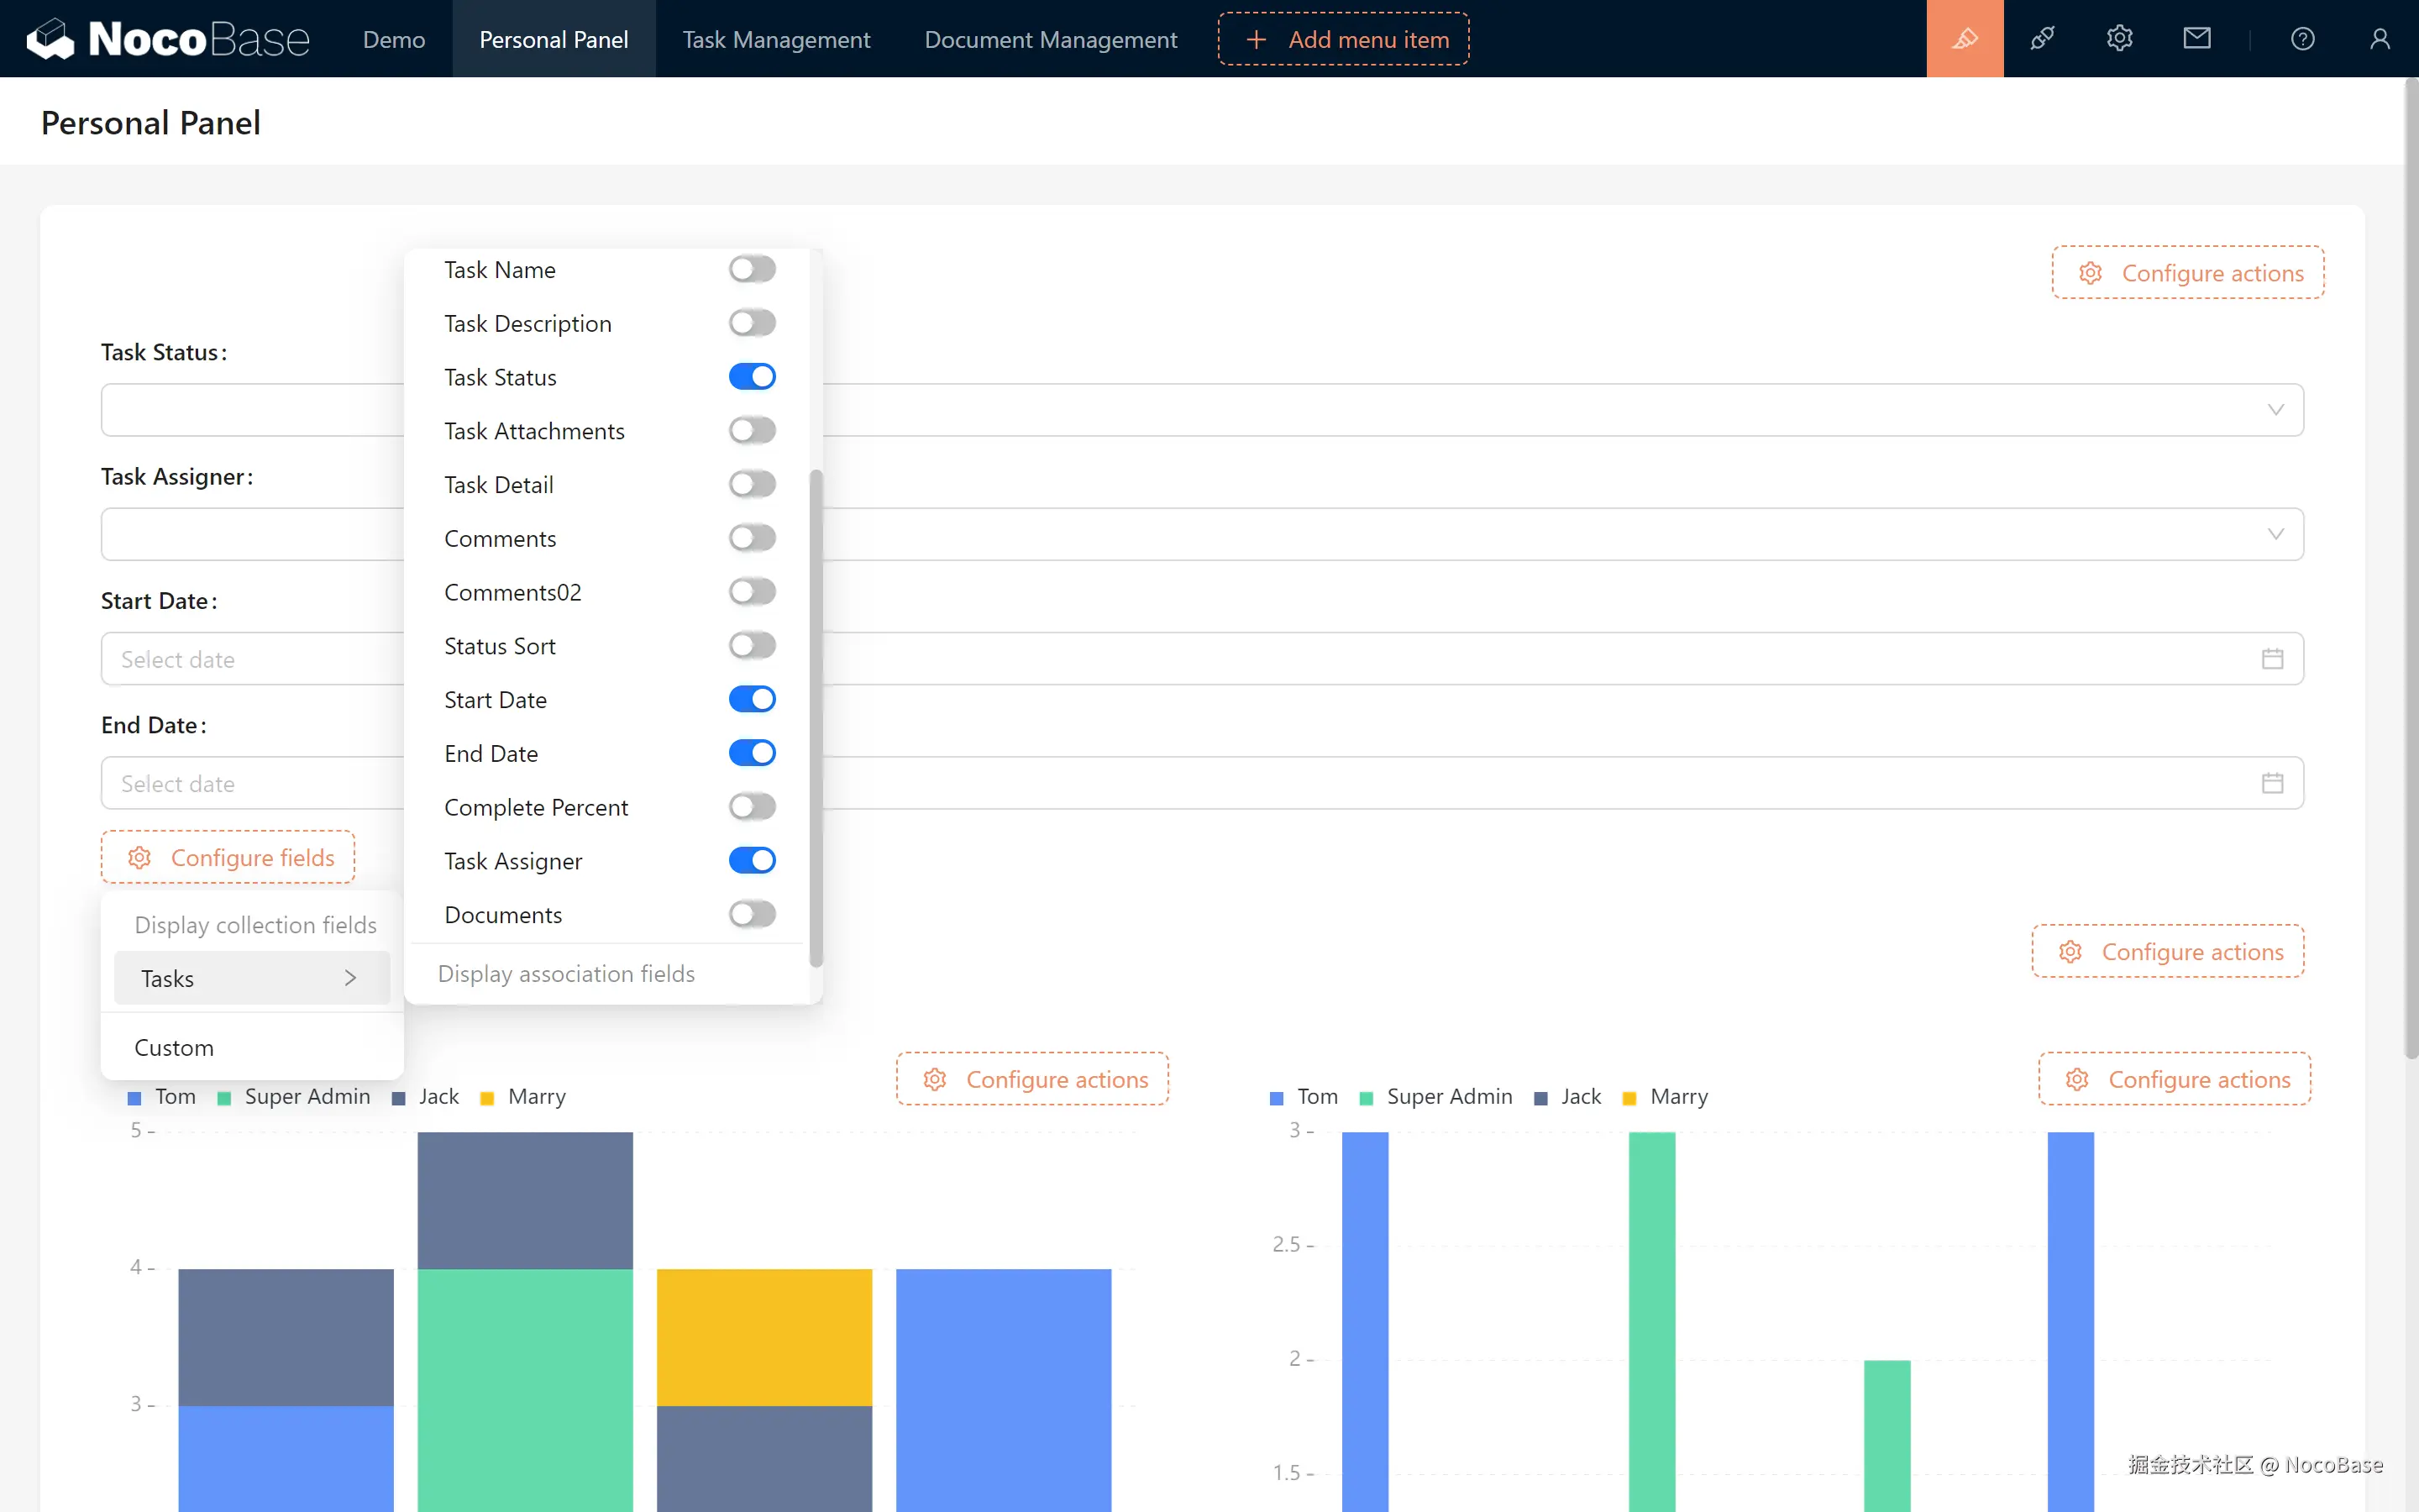Switch to the Task Management menu
2419x1512 pixels.
click(x=776, y=39)
